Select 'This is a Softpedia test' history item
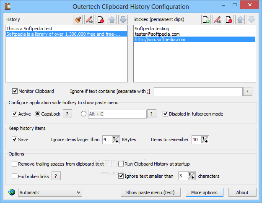Image resolution: width=262 pixels, height=203 pixels. click(67, 29)
